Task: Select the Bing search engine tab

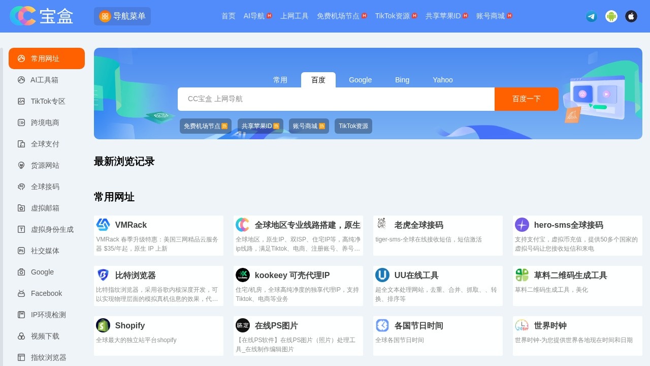Action: click(x=402, y=80)
